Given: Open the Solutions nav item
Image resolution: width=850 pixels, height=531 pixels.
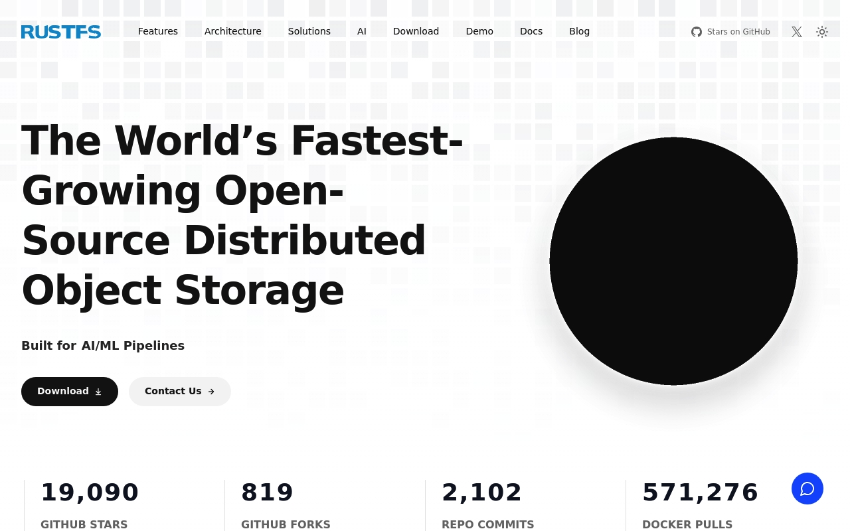Looking at the screenshot, I should tap(309, 31).
